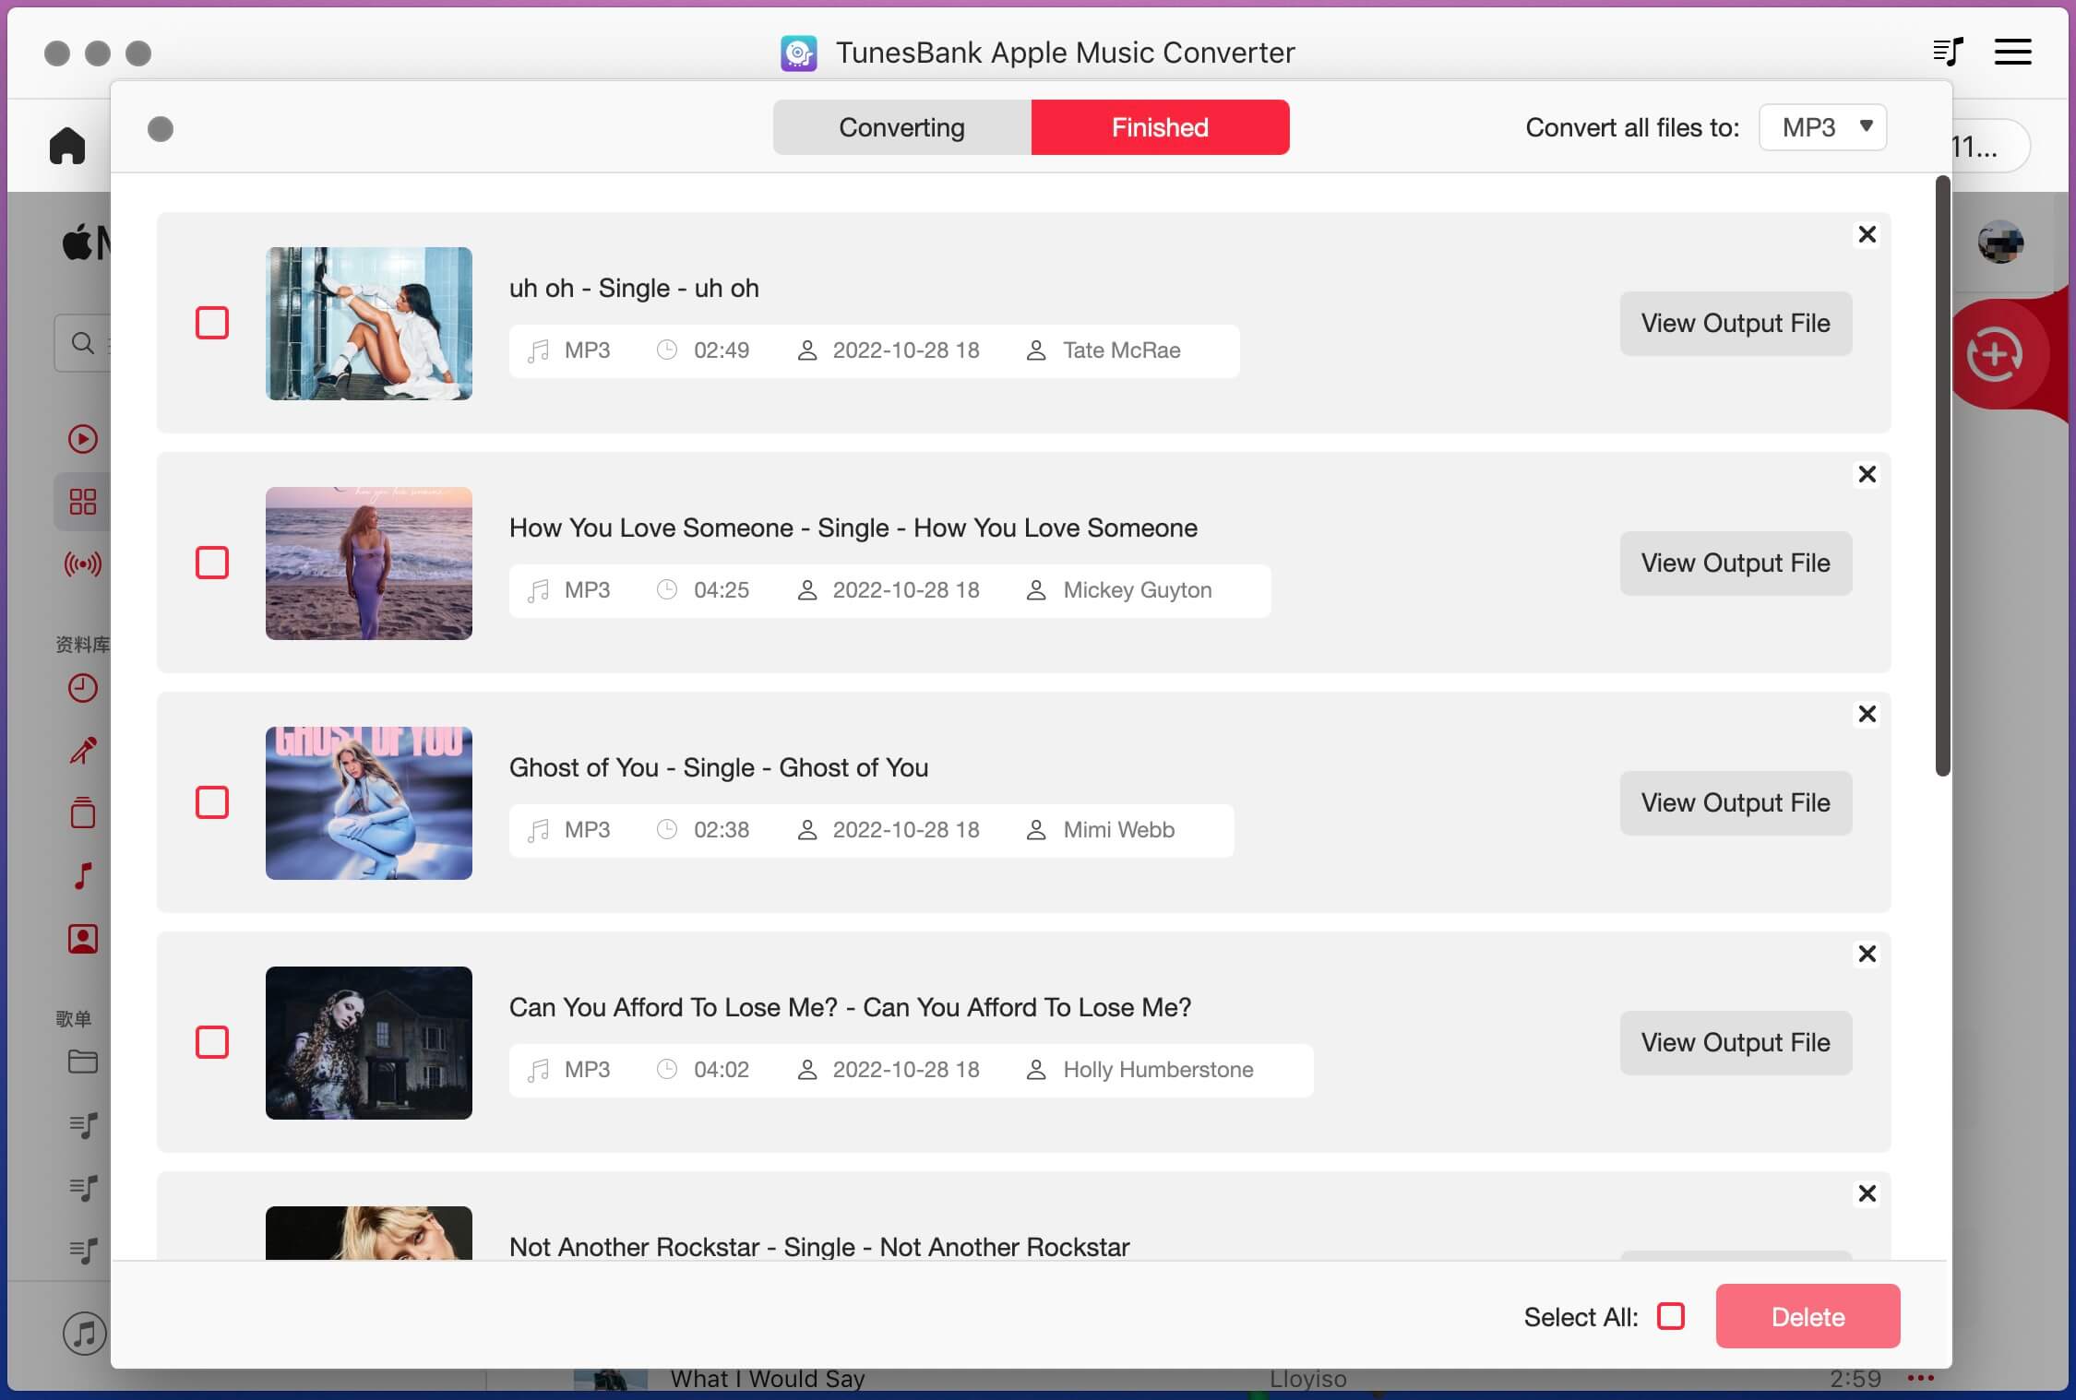Viewport: 2076px width, 1400px height.
Task: Open 'Not Another Rockstar' cover thumbnail
Action: click(x=369, y=1233)
